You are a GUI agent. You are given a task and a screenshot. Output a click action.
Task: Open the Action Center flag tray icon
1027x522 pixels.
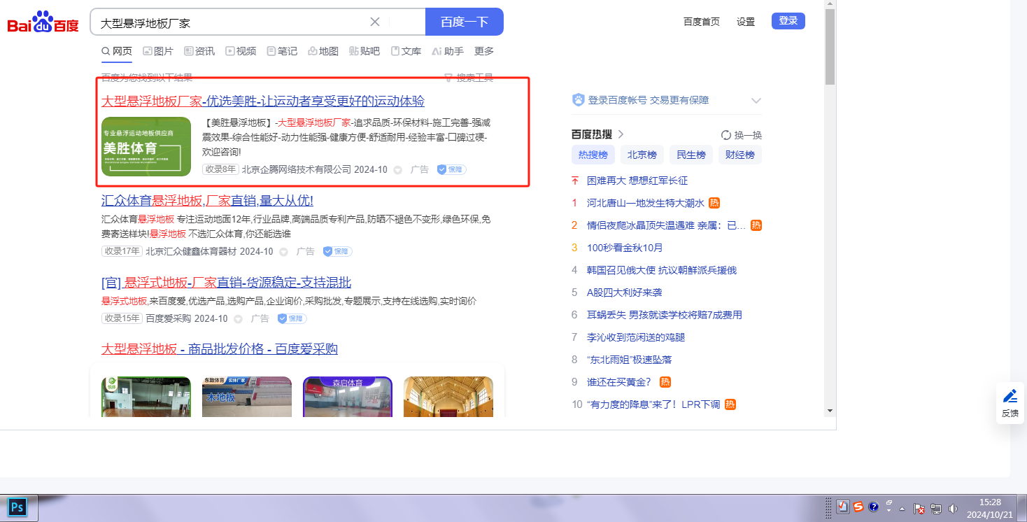920,508
